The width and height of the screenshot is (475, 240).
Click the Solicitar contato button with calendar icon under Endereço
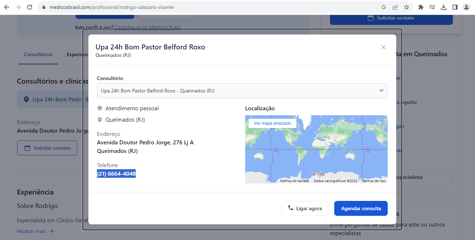[47, 148]
